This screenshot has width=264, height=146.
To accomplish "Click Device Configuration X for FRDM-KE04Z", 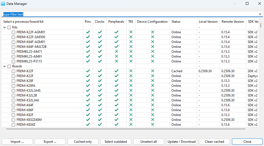I will [153, 125].
